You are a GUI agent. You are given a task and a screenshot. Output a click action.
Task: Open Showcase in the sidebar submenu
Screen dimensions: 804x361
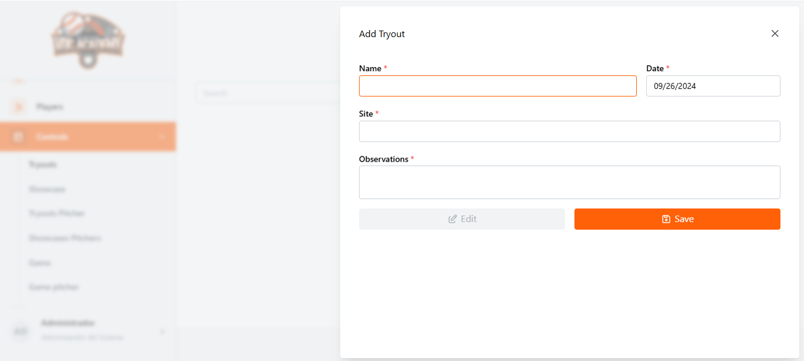(47, 189)
